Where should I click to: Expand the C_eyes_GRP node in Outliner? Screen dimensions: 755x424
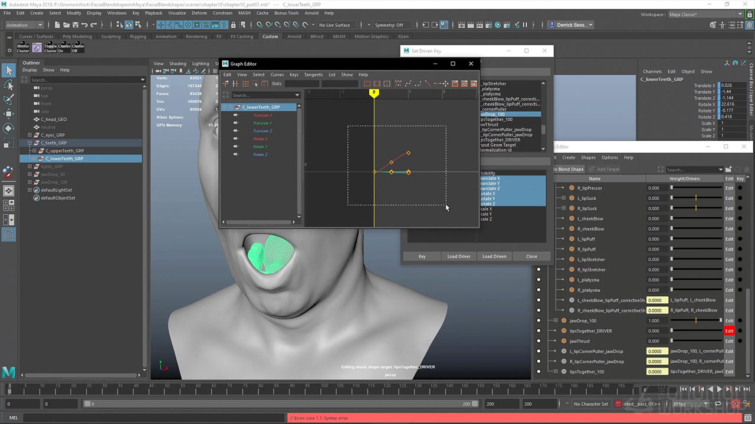click(29, 135)
